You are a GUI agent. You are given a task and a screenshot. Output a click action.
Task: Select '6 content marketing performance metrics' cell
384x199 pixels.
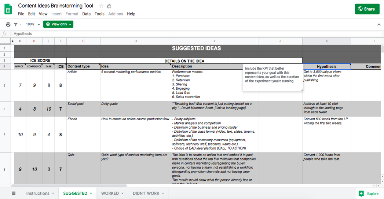pos(135,85)
